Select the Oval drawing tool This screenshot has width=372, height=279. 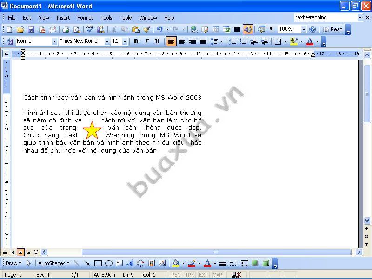click(109, 263)
